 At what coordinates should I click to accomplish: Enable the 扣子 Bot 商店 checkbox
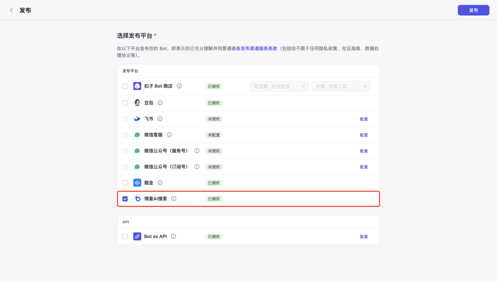tap(125, 86)
